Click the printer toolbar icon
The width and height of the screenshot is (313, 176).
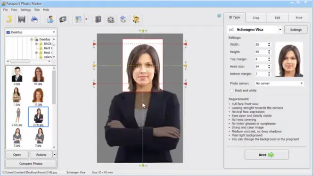pos(34,19)
